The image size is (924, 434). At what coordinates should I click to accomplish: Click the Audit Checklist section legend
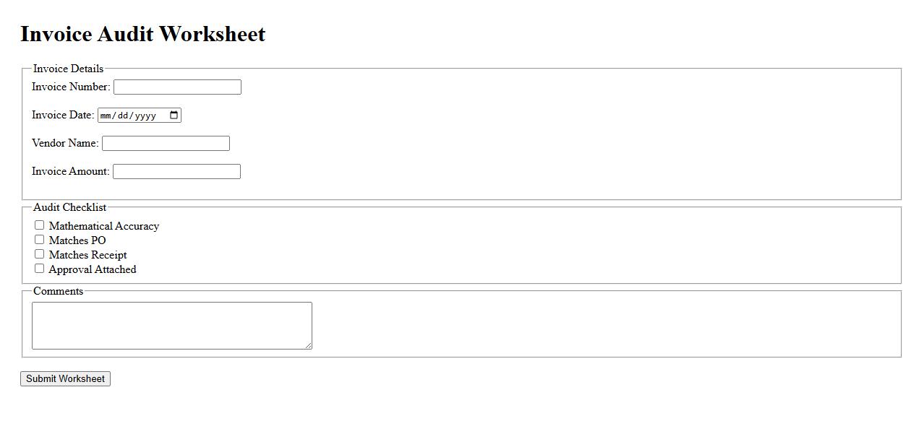[69, 207]
